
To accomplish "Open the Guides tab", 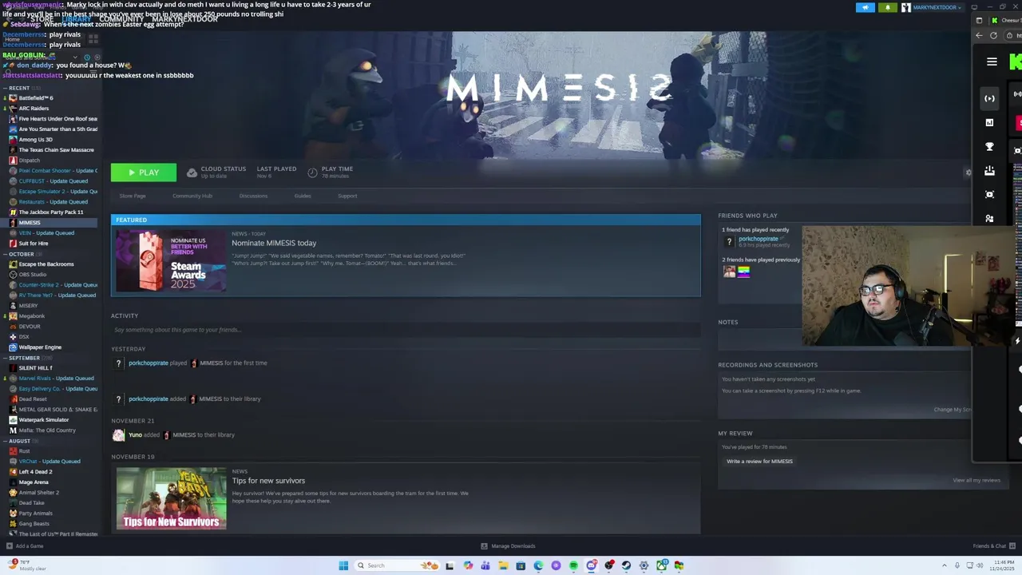I will (303, 196).
